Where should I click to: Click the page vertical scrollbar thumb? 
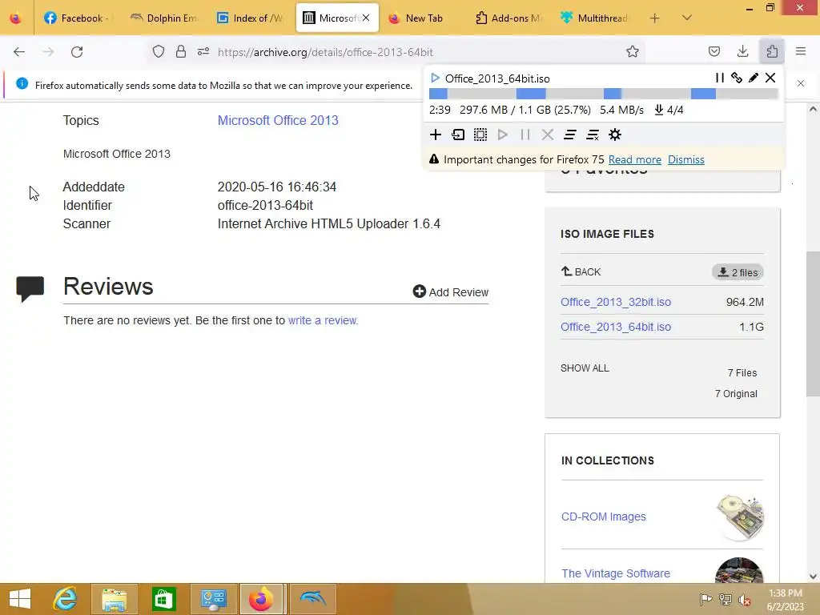point(813,324)
